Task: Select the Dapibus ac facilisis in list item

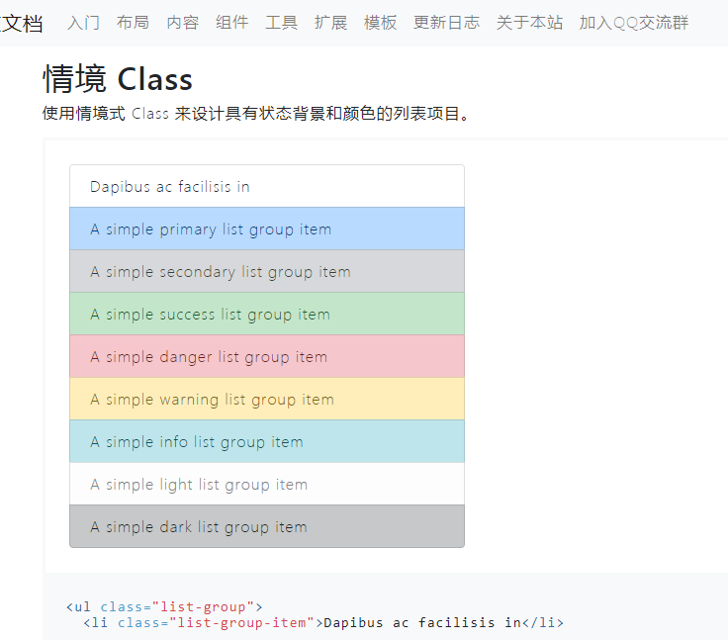Action: [267, 186]
